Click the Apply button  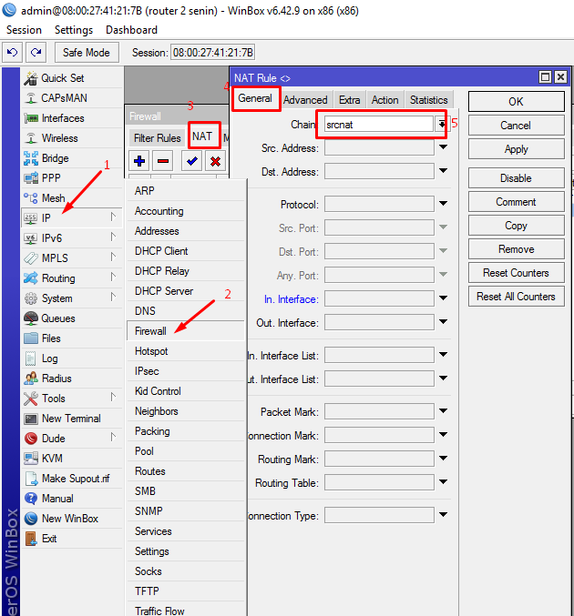pos(517,149)
